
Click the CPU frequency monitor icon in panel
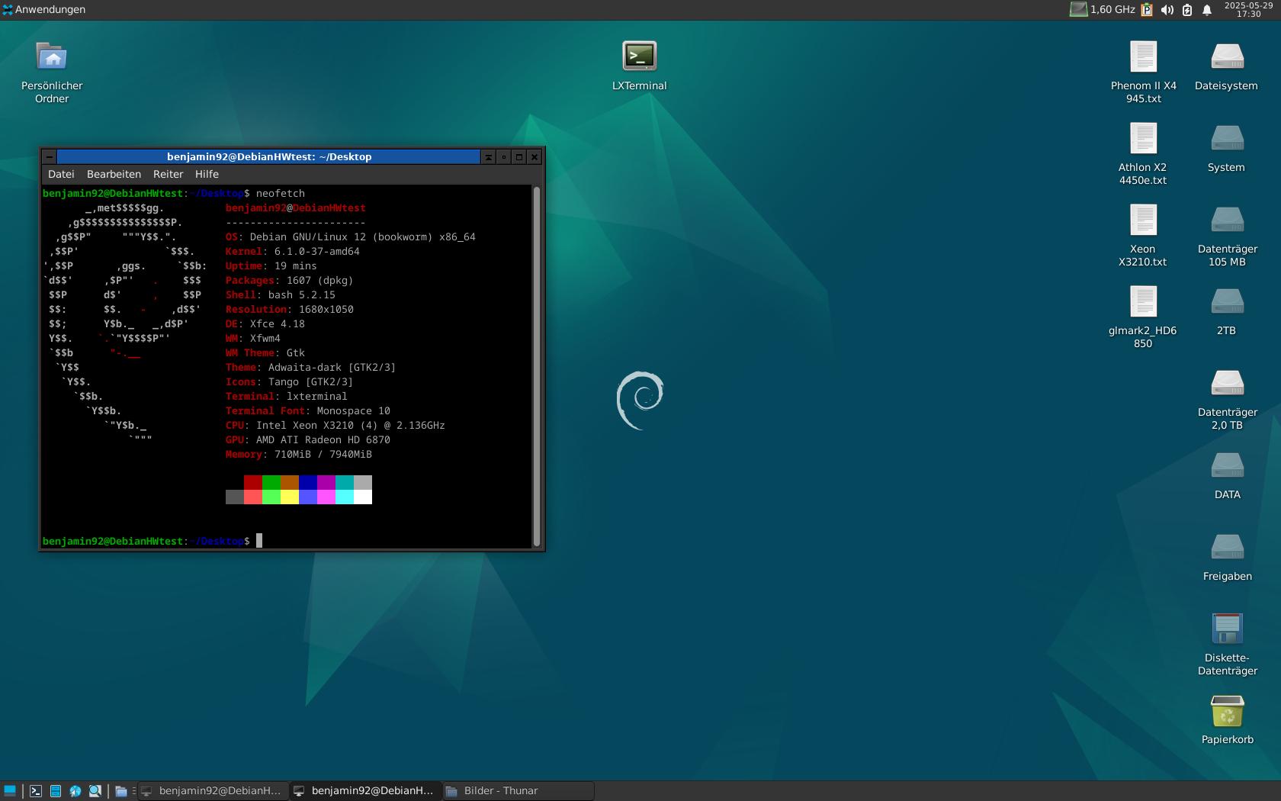(1078, 9)
